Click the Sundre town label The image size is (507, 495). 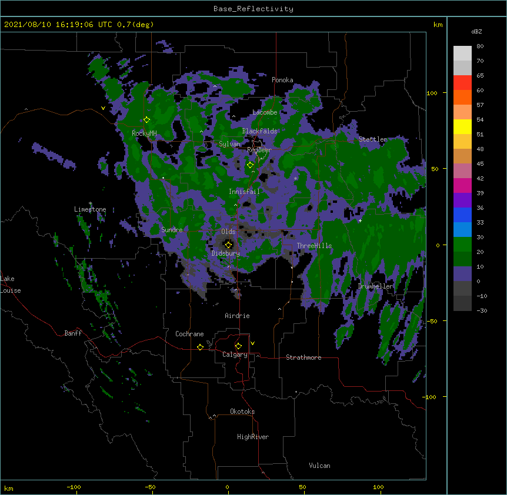point(172,230)
